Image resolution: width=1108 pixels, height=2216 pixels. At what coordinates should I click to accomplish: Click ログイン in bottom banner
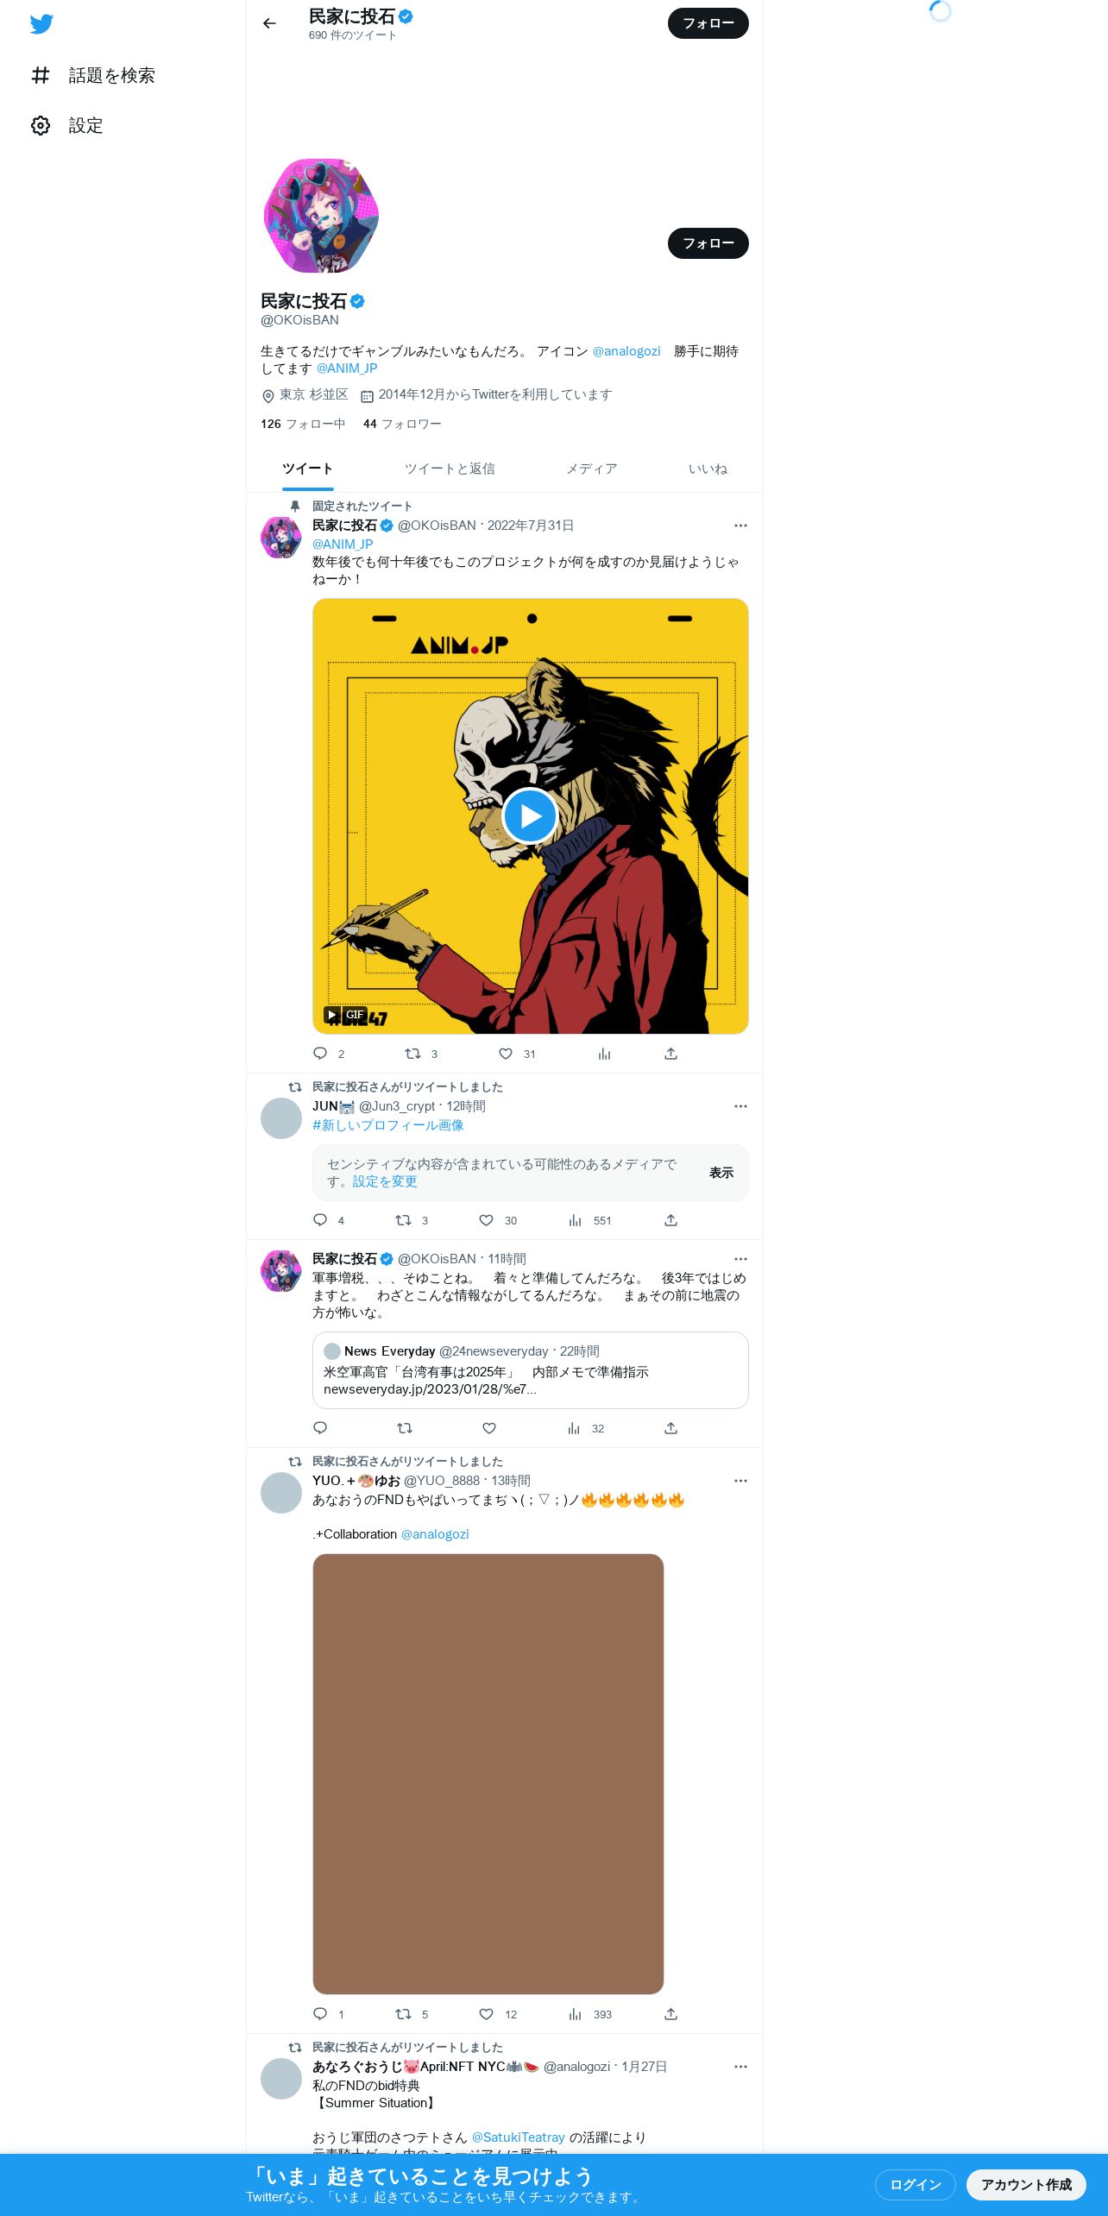[915, 2185]
